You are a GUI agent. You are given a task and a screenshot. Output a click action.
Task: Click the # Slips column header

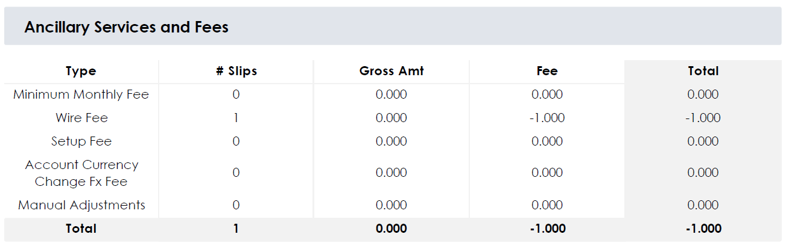[236, 71]
